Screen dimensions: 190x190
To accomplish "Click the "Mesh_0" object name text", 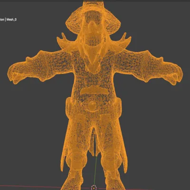I will pos(11,19).
